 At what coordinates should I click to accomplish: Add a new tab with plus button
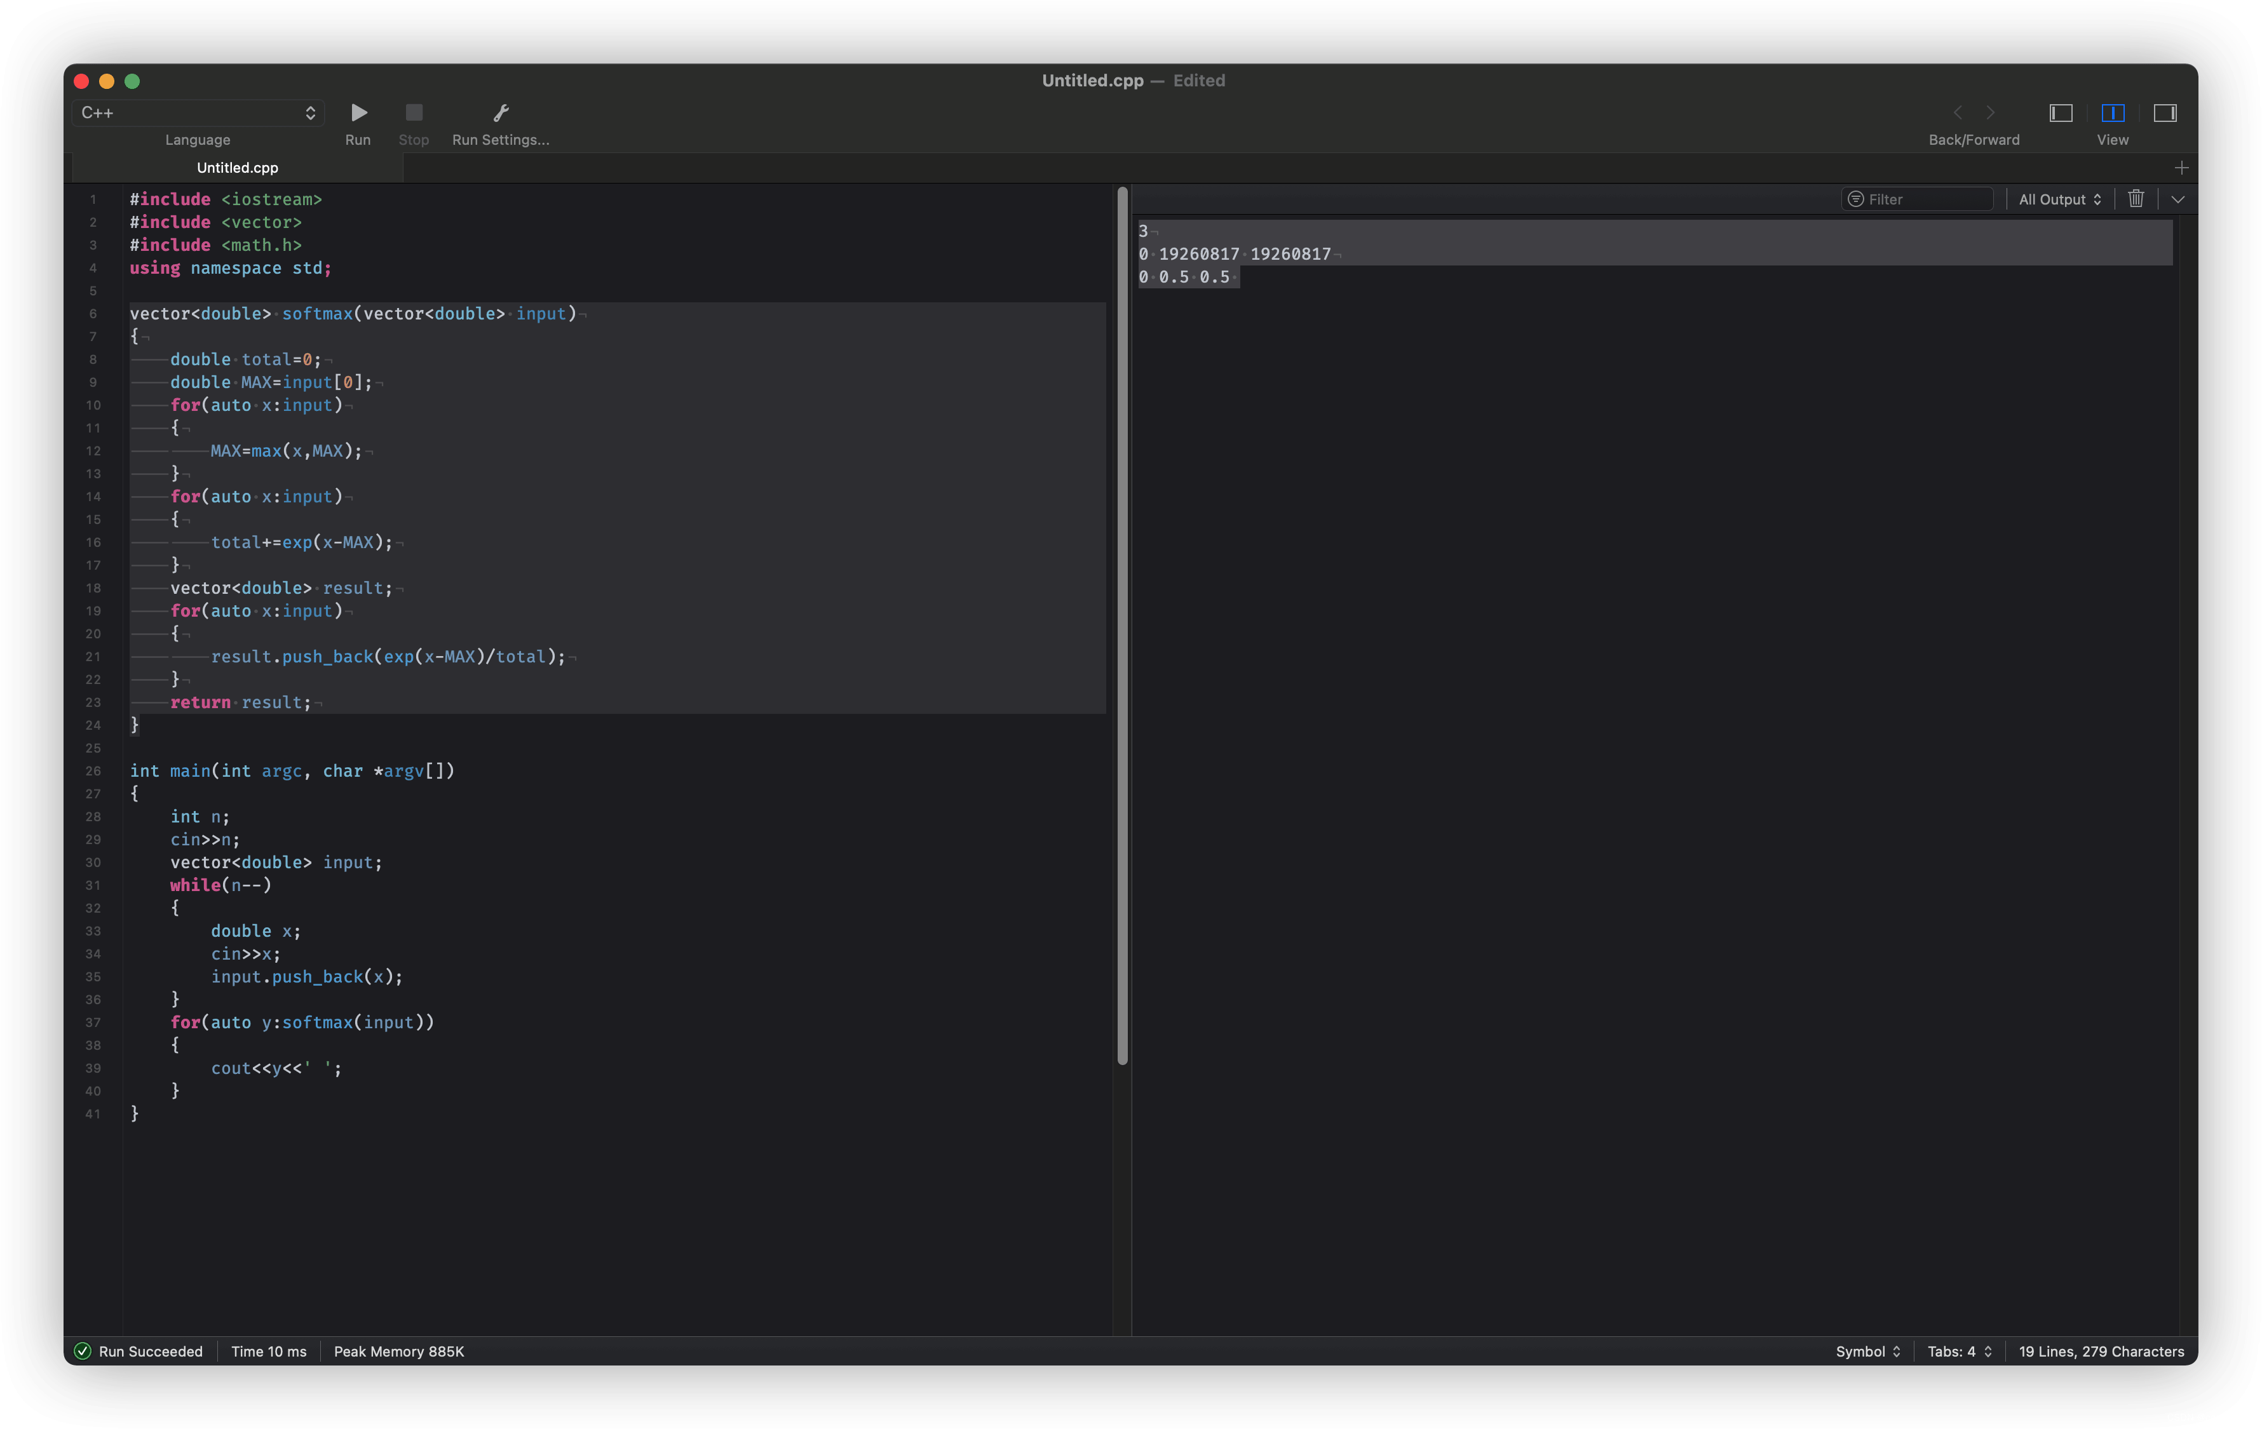point(2181,167)
